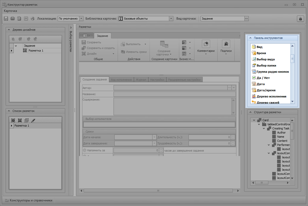Select the Время tool in the toolbox
Image resolution: width=308 pixels, height=206 pixels.
tap(261, 53)
